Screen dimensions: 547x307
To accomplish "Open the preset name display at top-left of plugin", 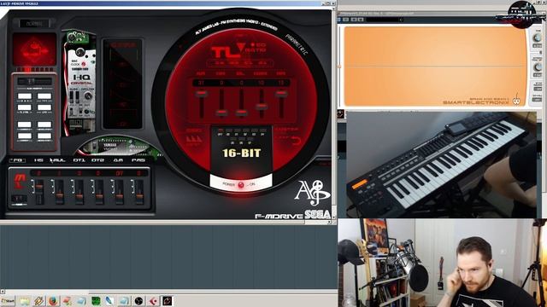I will [x=34, y=24].
